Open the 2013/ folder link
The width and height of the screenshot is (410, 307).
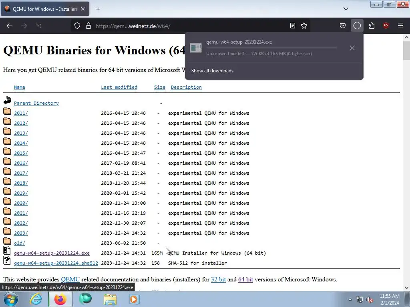21,133
